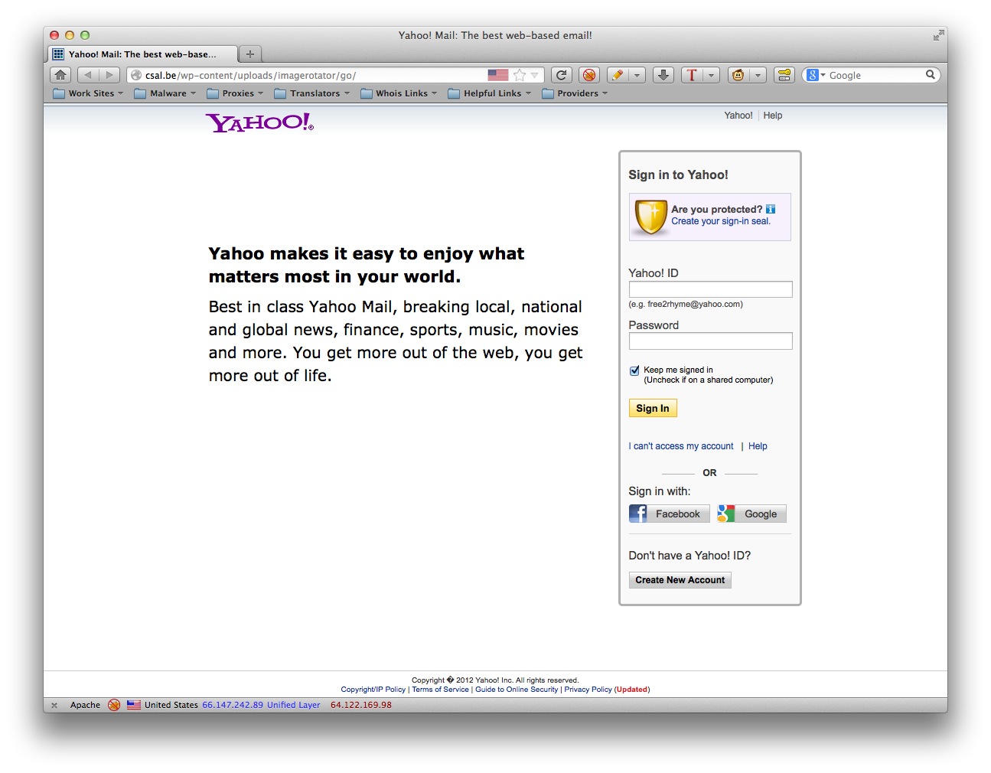This screenshot has width=991, height=773.
Task: Open the downloads arrow icon
Action: tap(663, 75)
